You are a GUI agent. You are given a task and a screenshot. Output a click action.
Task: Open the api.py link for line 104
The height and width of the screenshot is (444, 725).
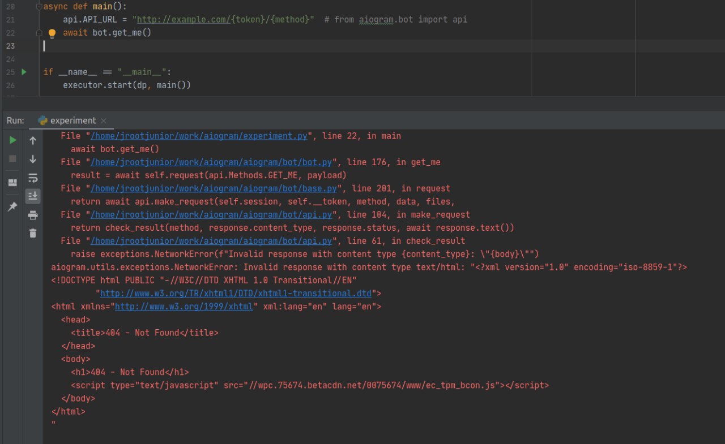pos(212,214)
